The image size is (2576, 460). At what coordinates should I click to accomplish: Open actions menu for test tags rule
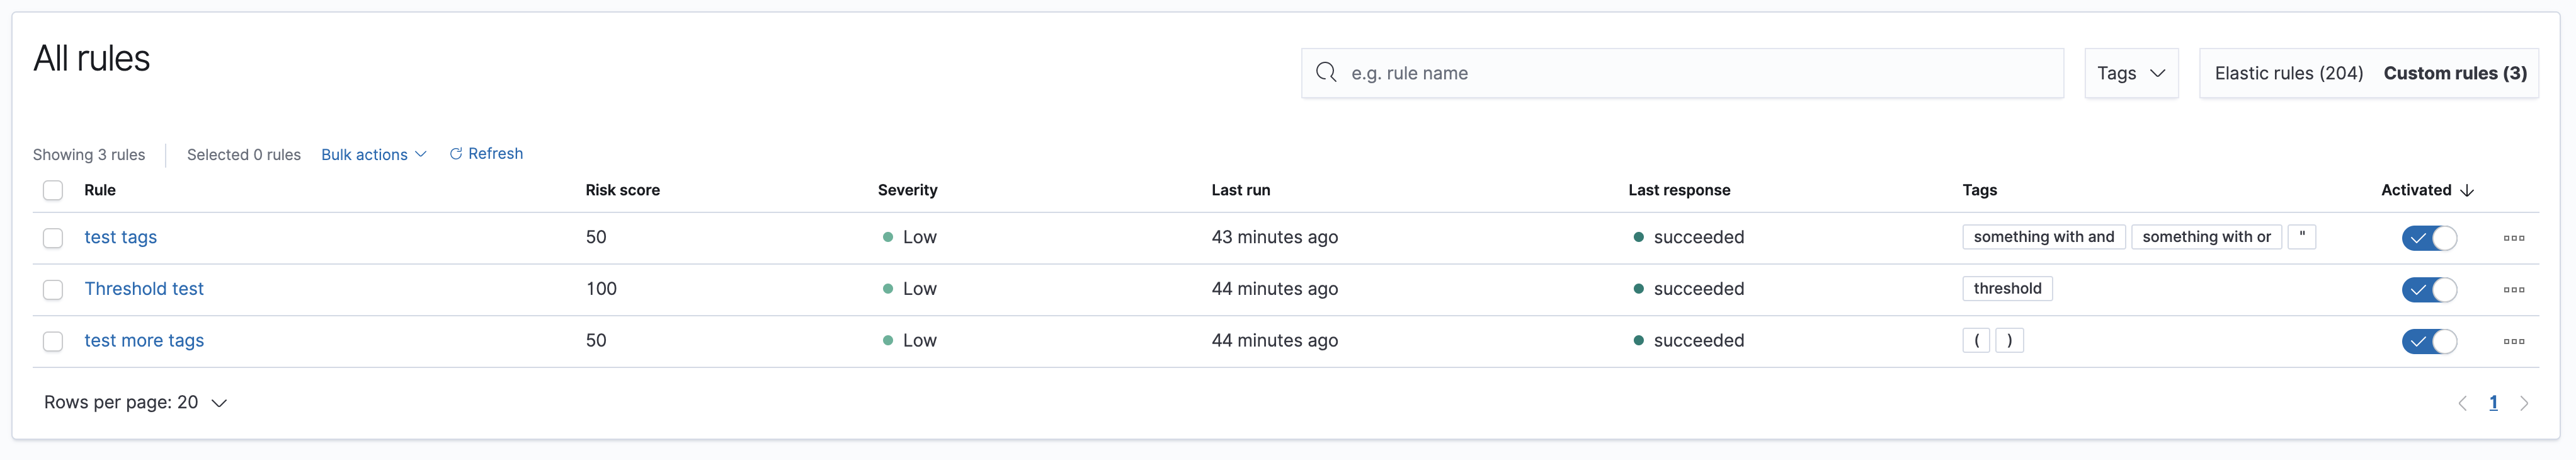tap(2513, 238)
